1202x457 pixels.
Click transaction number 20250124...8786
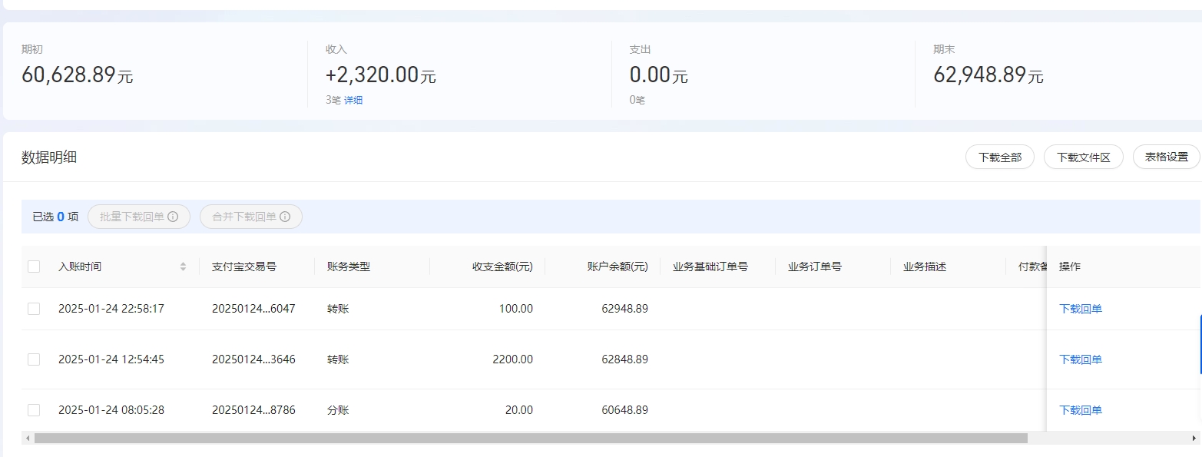pos(253,410)
